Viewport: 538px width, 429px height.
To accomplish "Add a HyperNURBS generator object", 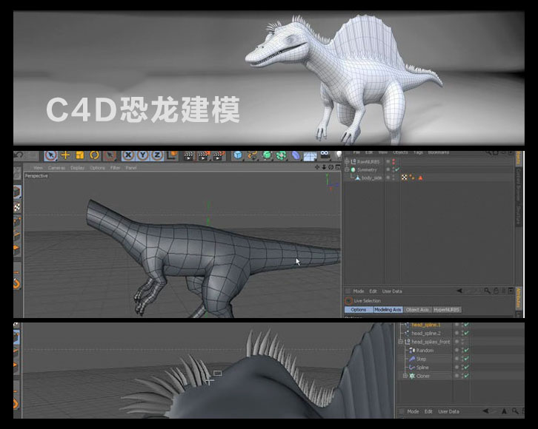I will coord(267,155).
